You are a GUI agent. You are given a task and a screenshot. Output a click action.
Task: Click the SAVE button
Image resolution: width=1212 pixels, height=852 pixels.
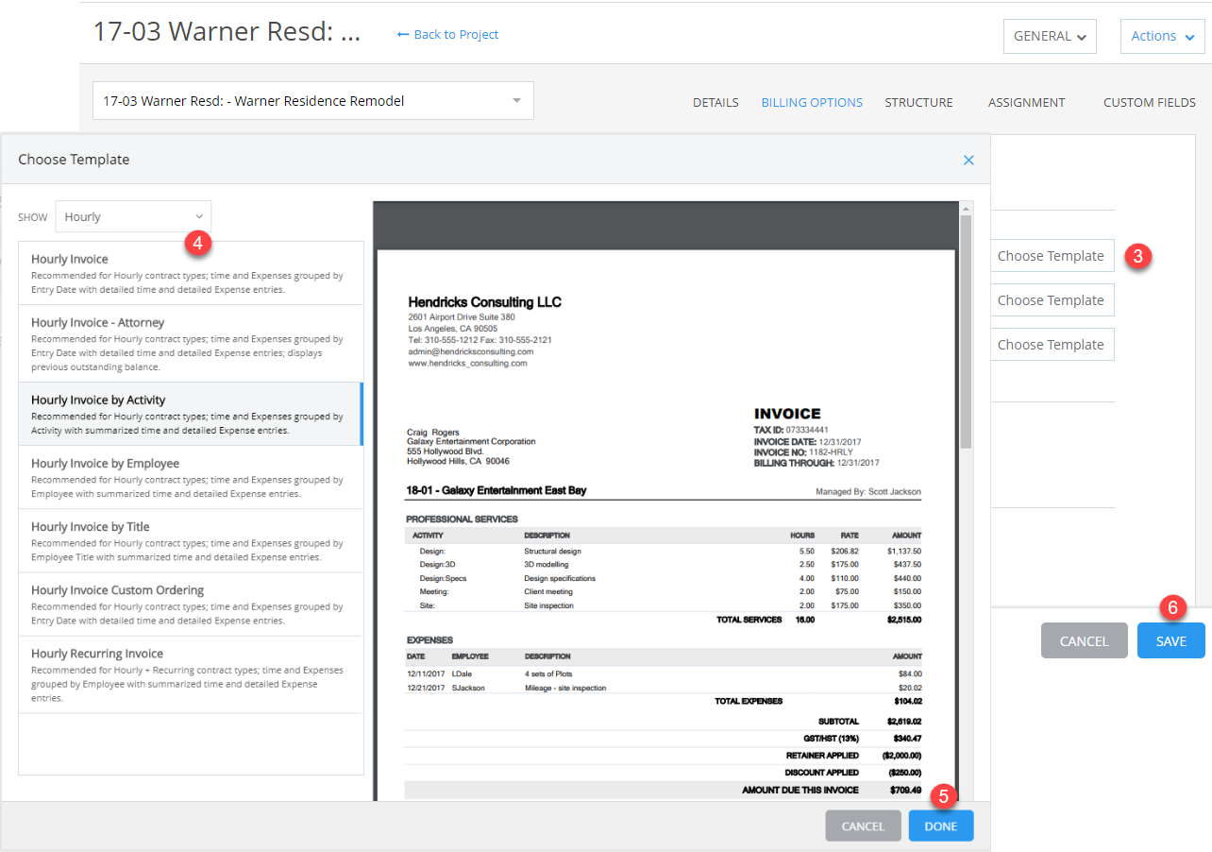1170,640
